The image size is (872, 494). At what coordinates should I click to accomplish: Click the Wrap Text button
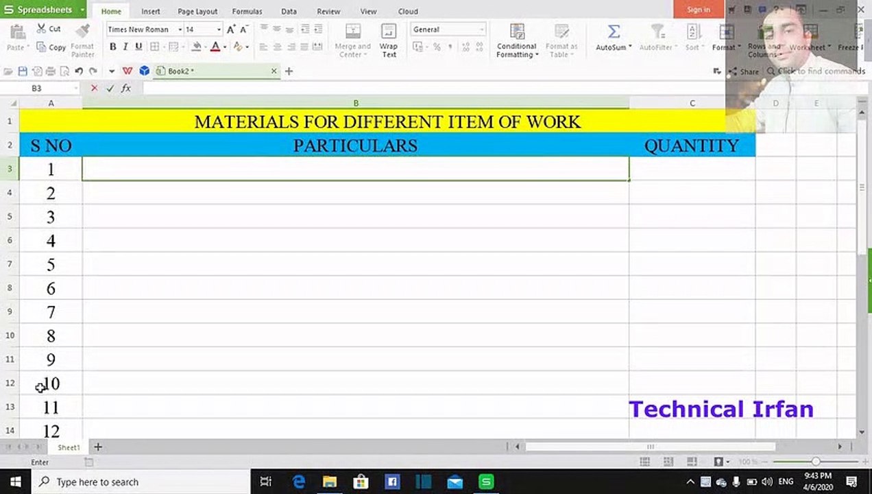pos(389,40)
